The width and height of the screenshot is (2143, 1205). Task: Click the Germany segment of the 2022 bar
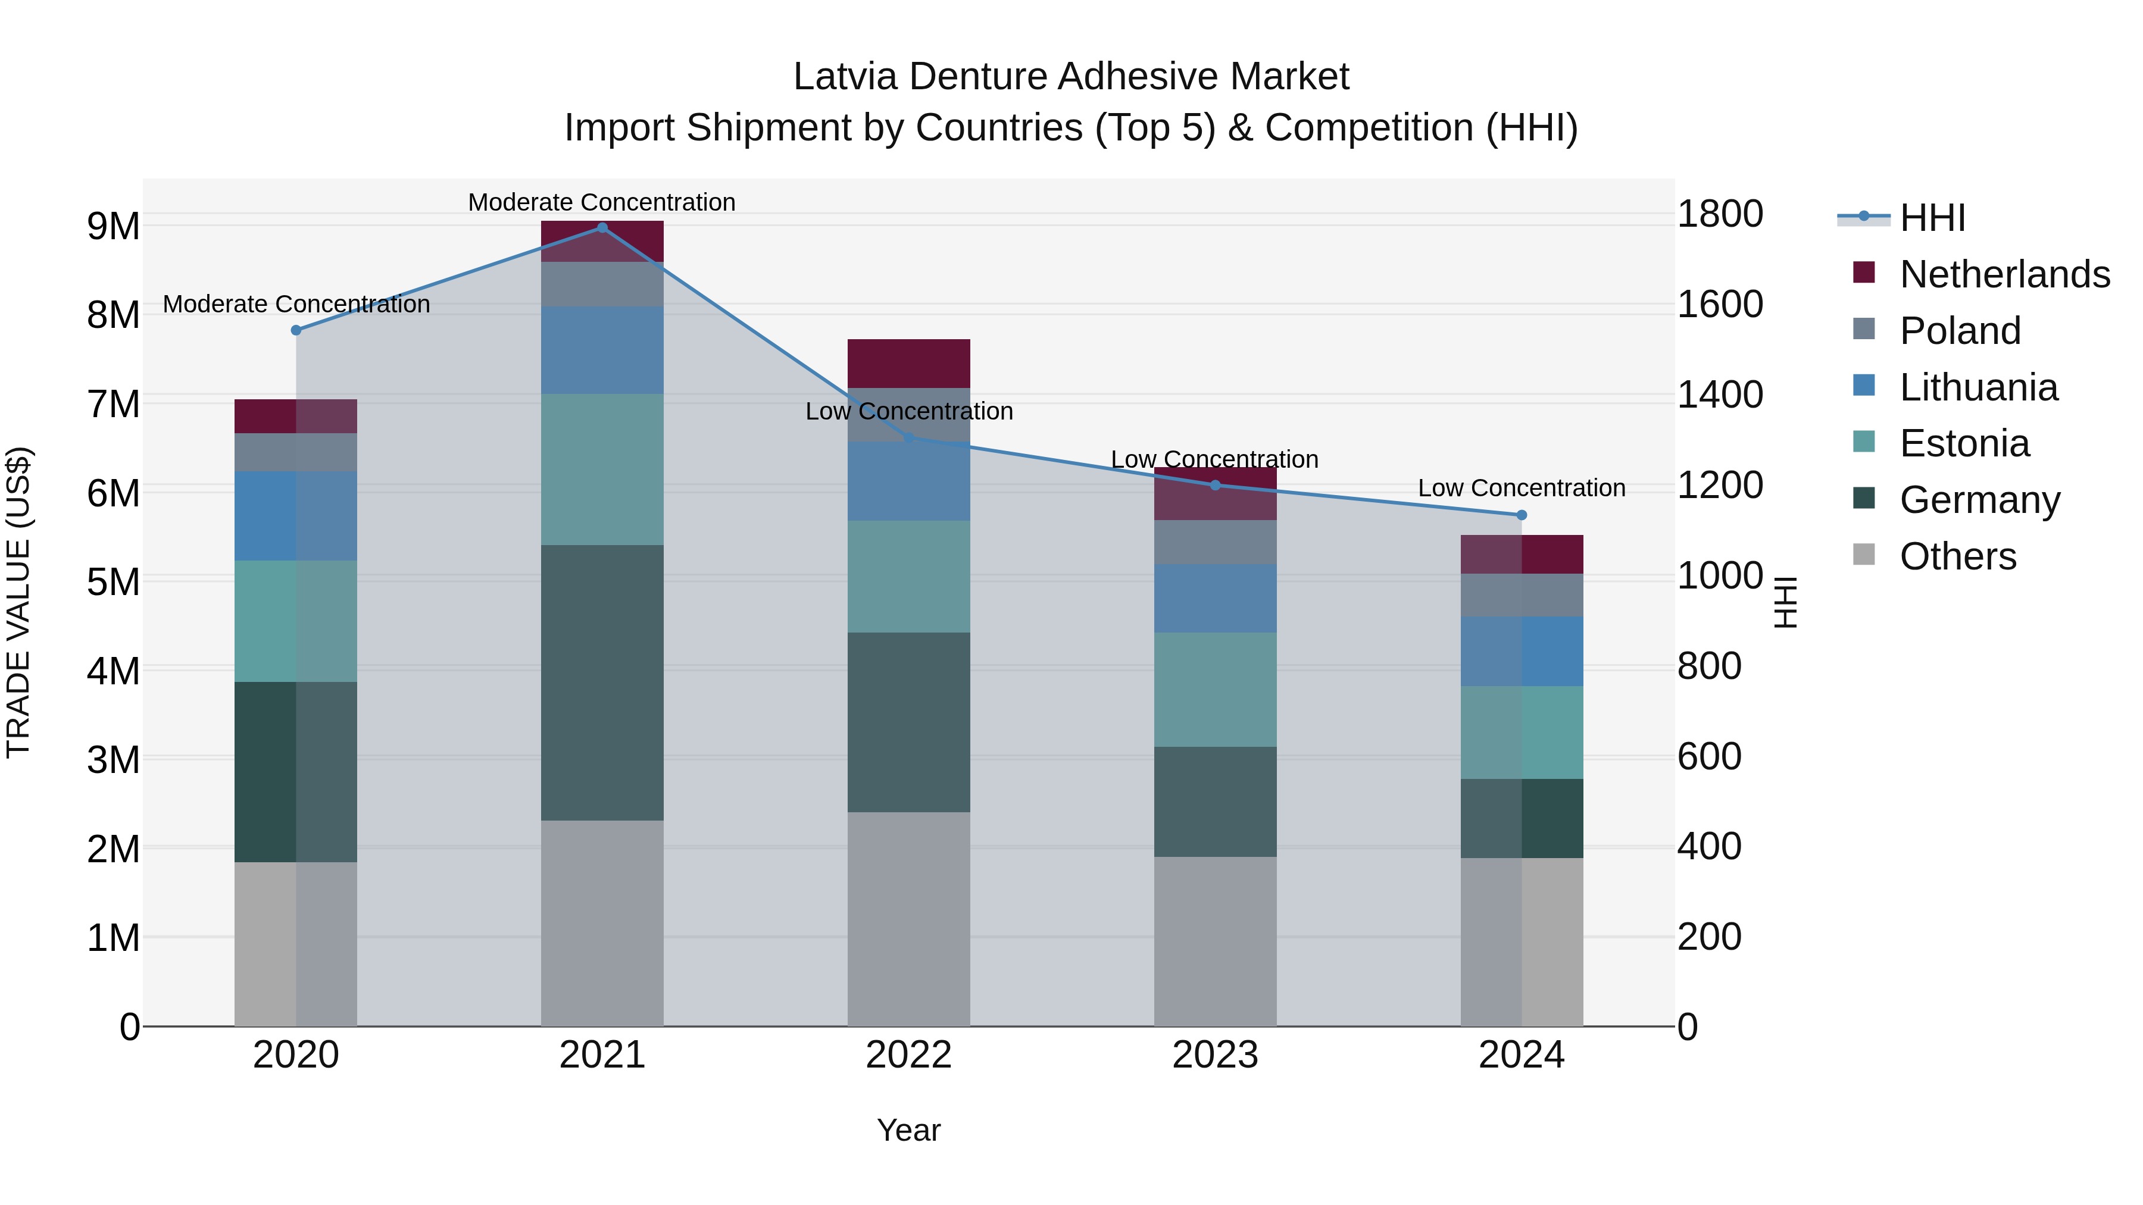tap(909, 722)
